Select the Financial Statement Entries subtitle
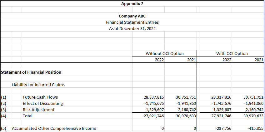The width and height of the screenshot is (265, 132). [x=132, y=22]
